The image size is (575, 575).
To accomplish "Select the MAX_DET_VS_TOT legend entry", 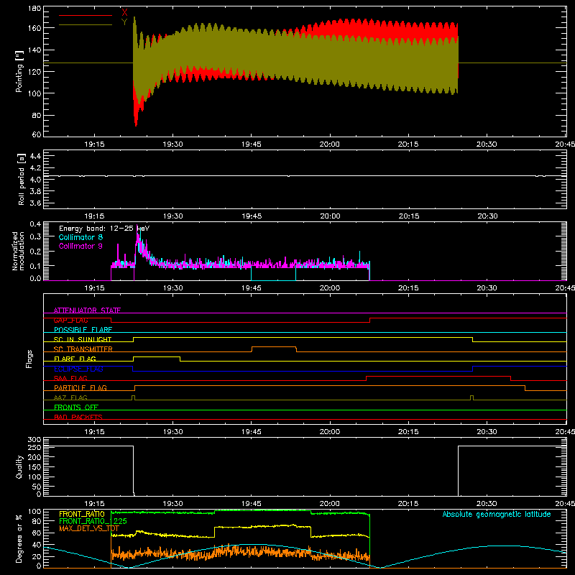I will 89,528.
